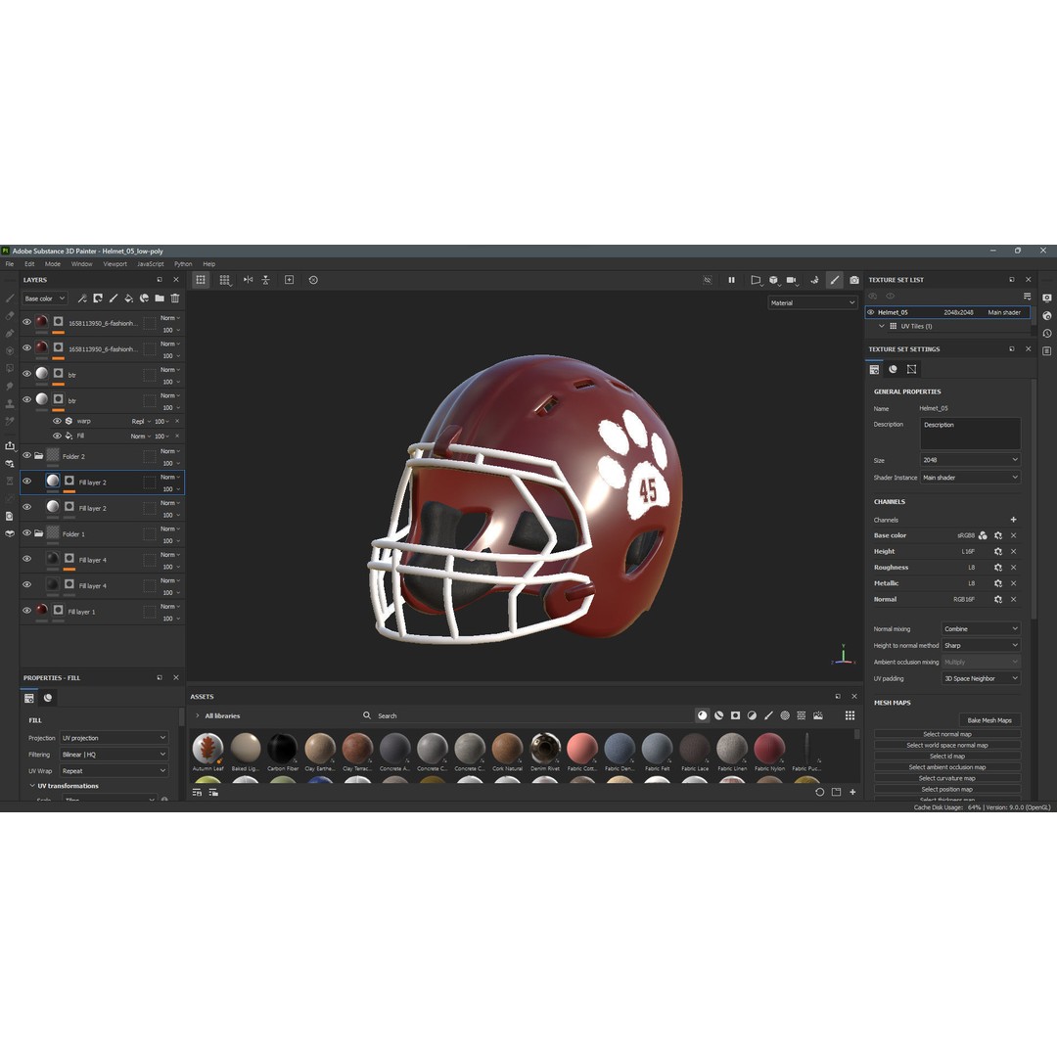Click the trash icon to delete selected layer
This screenshot has height=1057, width=1057.
(x=175, y=299)
